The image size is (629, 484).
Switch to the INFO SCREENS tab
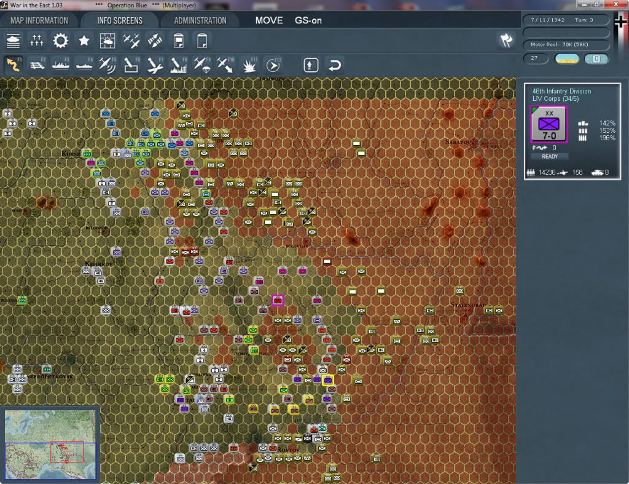coord(120,20)
